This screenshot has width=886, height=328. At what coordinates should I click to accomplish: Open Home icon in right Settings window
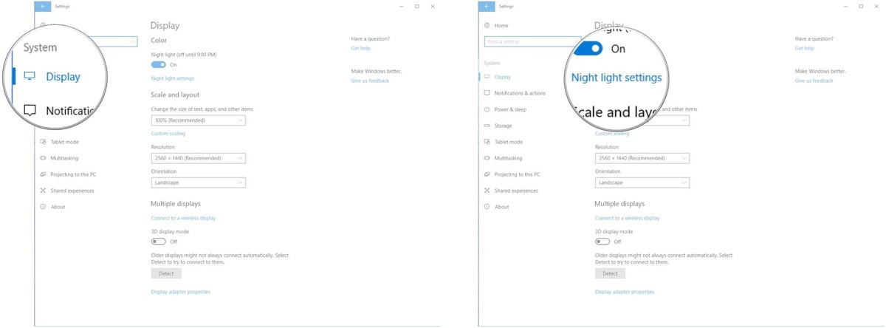(487, 25)
